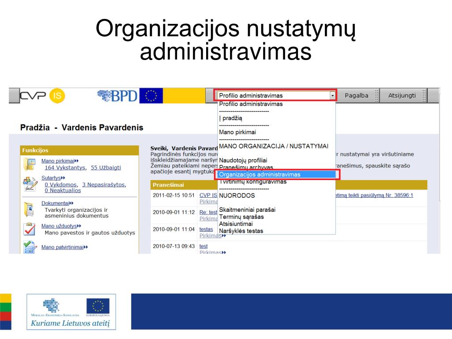
Task: Click the Kuriame Lietuvos ateitį logo
Action: (71, 312)
